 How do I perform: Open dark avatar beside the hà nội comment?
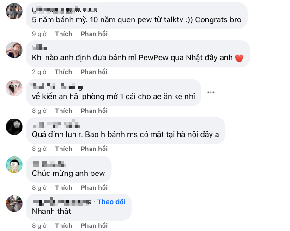click(14, 126)
